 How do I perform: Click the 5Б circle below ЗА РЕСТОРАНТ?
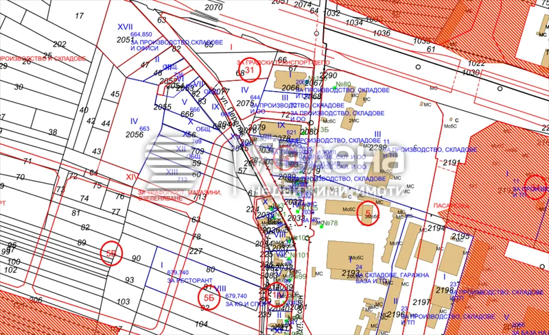tap(209, 297)
